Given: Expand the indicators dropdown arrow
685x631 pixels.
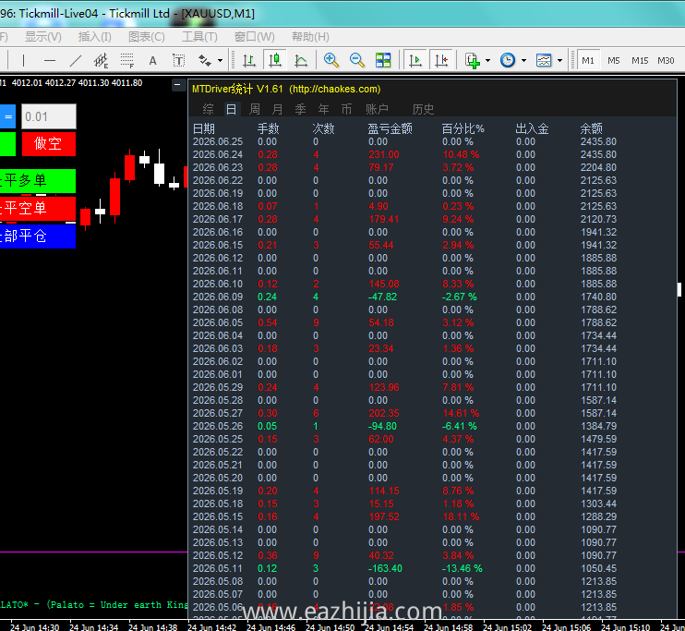Looking at the screenshot, I should [x=488, y=60].
